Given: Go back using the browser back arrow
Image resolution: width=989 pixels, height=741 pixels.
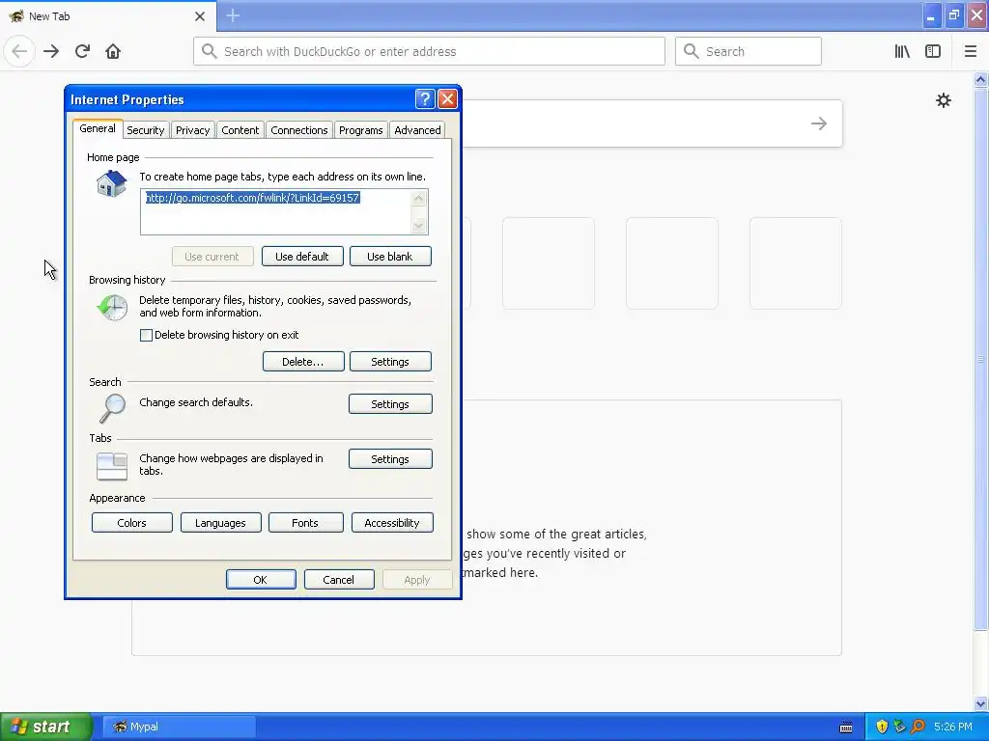Looking at the screenshot, I should tap(19, 52).
